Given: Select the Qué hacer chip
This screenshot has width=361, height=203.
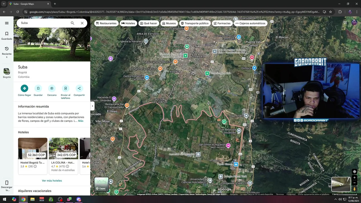Looking at the screenshot, I should click(x=149, y=23).
